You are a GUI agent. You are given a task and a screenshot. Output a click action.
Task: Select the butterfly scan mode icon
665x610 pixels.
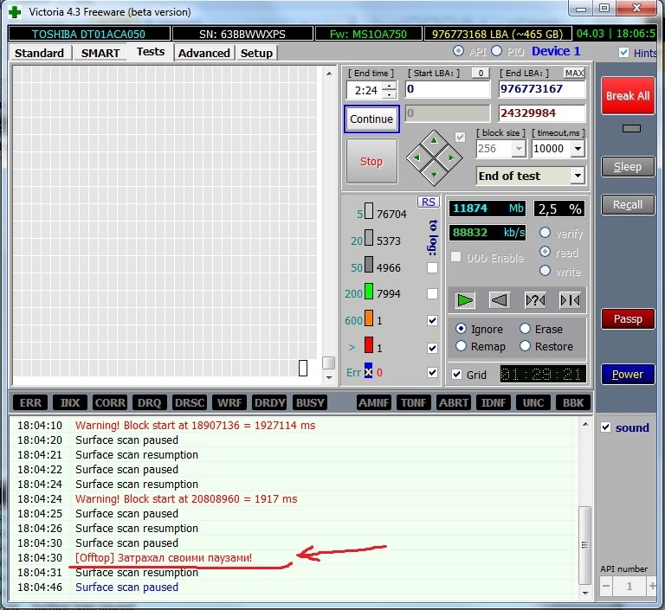tap(570, 300)
